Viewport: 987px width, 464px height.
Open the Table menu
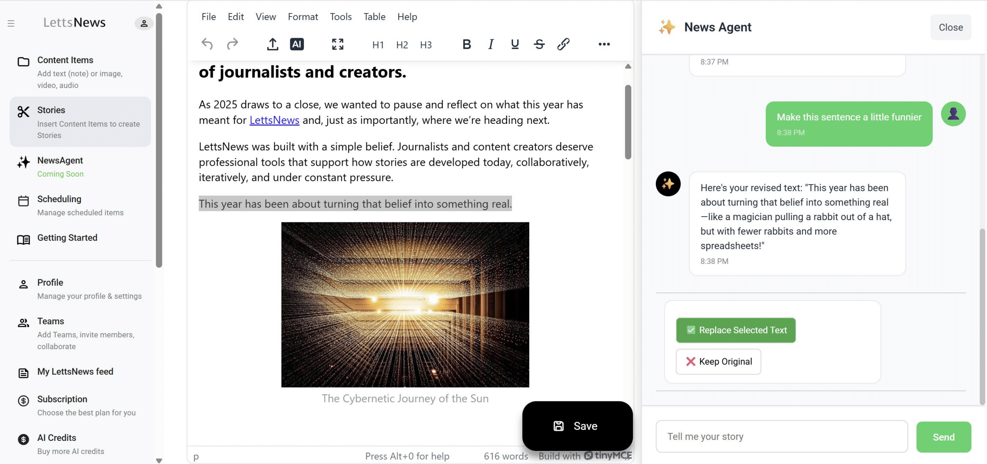pos(374,17)
